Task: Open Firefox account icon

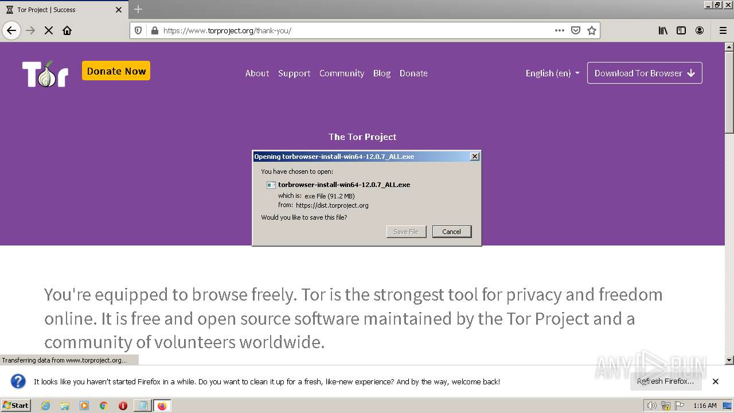Action: click(x=700, y=30)
